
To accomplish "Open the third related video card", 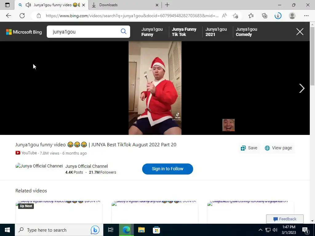I will (250, 212).
